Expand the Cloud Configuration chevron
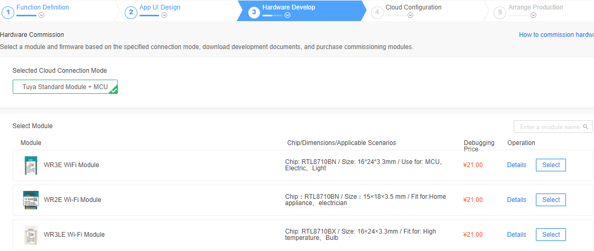 410,15
